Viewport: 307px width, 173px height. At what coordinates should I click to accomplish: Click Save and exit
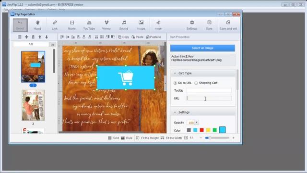(x=228, y=25)
